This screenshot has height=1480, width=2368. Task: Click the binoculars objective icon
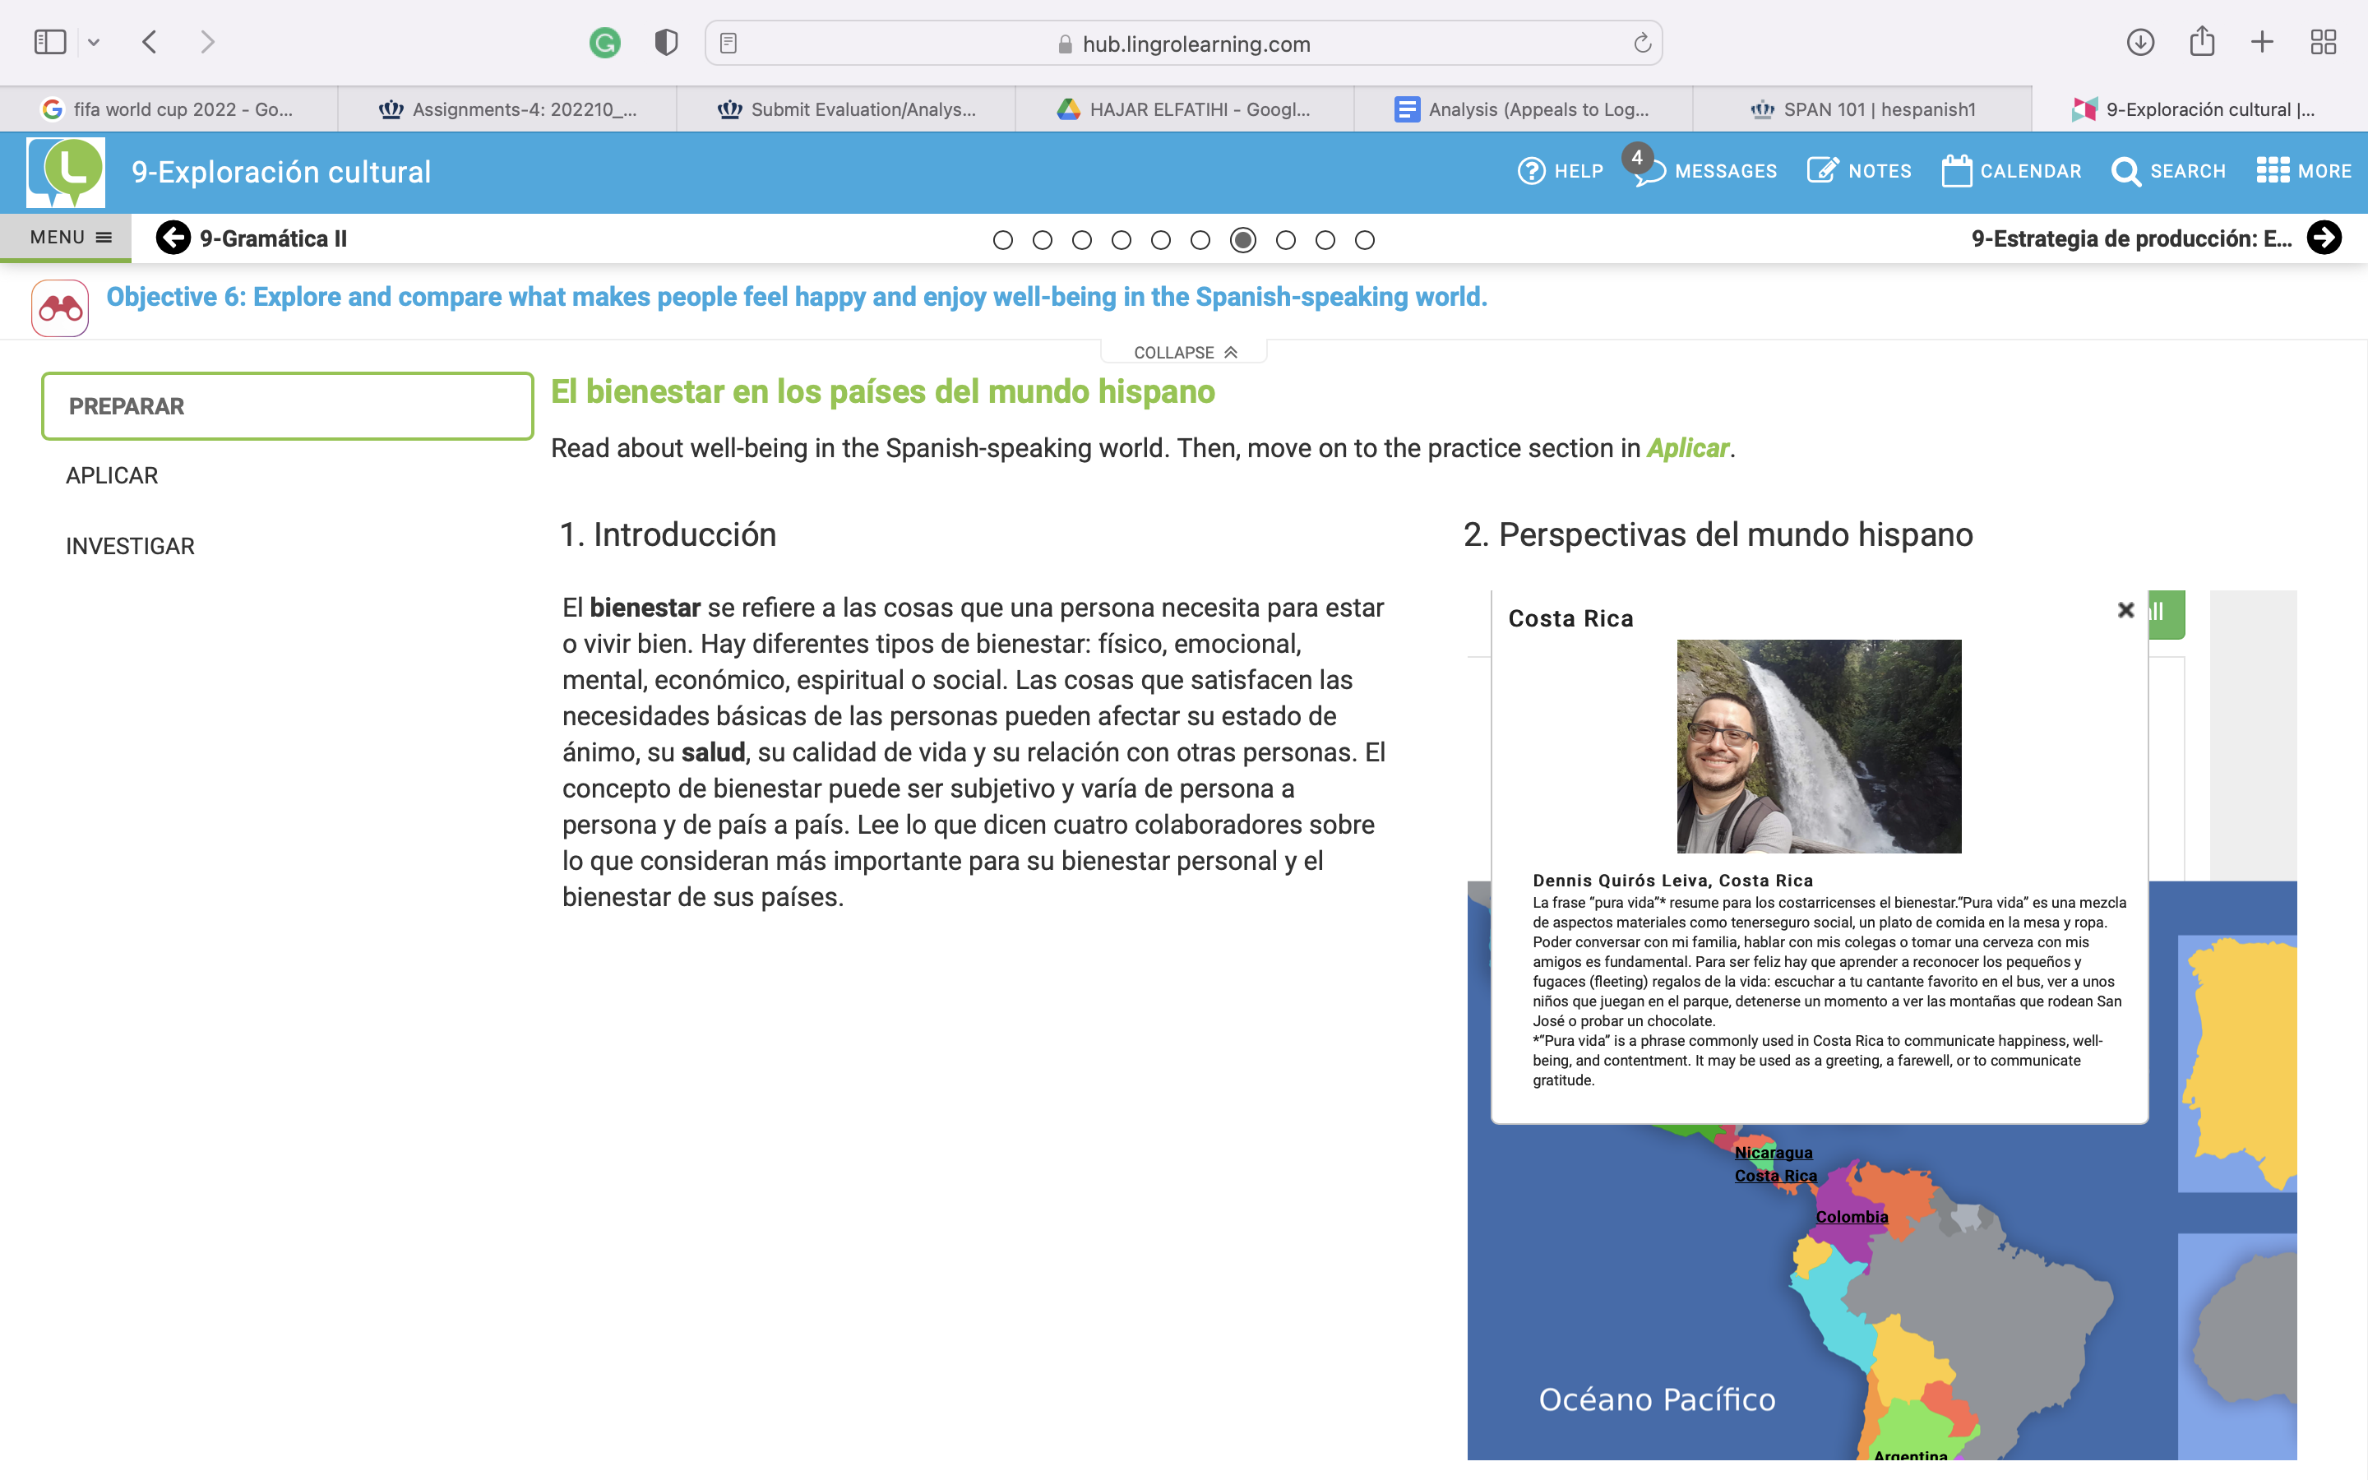coord(60,308)
